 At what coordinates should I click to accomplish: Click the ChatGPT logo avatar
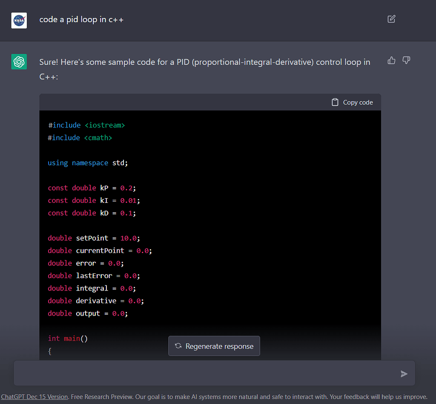tap(19, 62)
